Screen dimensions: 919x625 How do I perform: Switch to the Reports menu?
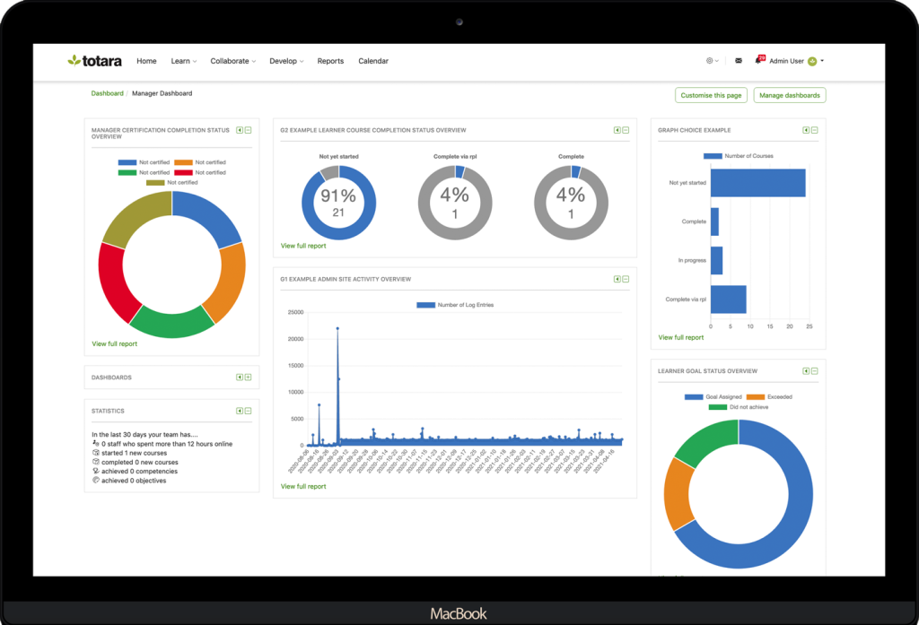(330, 60)
